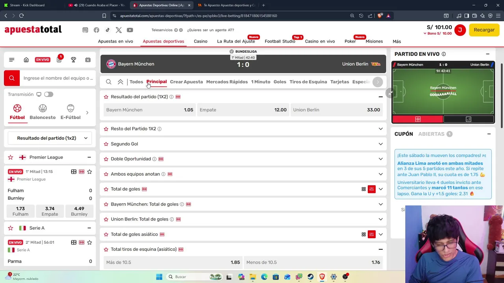Screen dimensions: 504x283
Task: Click the user profile J avatar
Action: click(x=460, y=30)
